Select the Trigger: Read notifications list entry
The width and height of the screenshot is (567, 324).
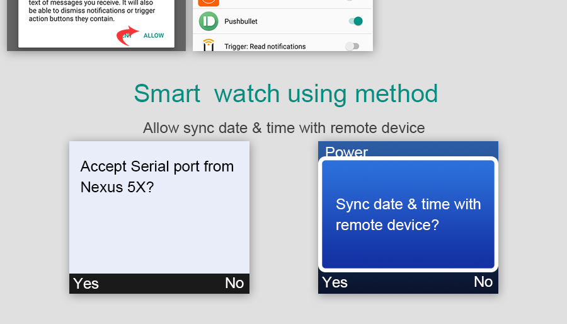pyautogui.click(x=265, y=46)
